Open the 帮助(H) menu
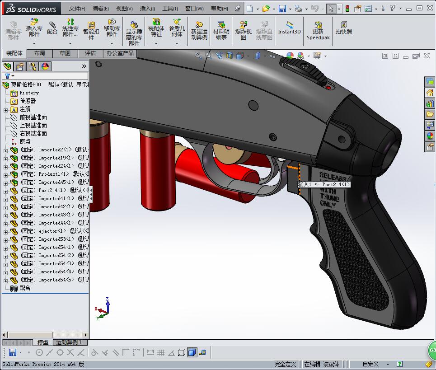The height and width of the screenshot is (370, 436). pos(220,9)
